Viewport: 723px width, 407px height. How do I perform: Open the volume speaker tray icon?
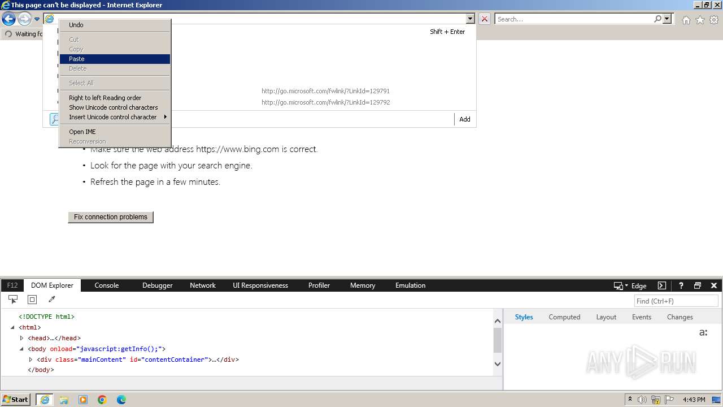click(642, 400)
